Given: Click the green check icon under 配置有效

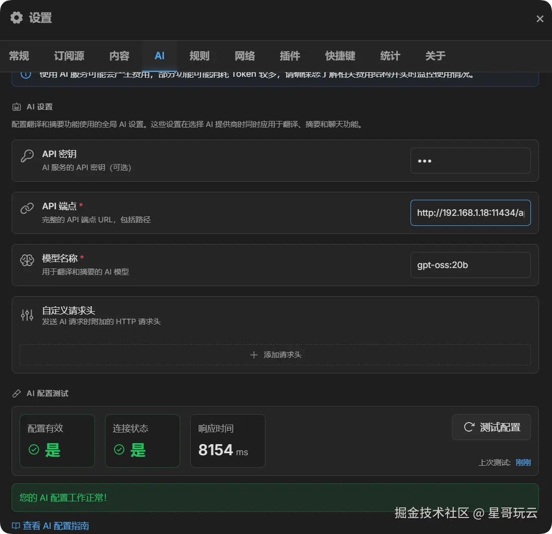Looking at the screenshot, I should (34, 450).
